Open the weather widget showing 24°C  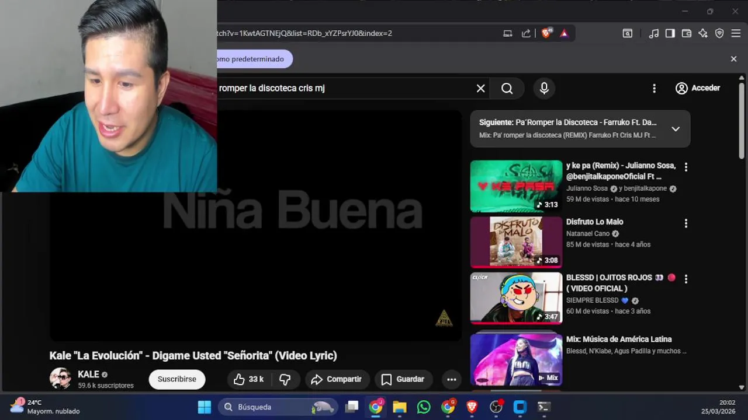tap(46, 407)
